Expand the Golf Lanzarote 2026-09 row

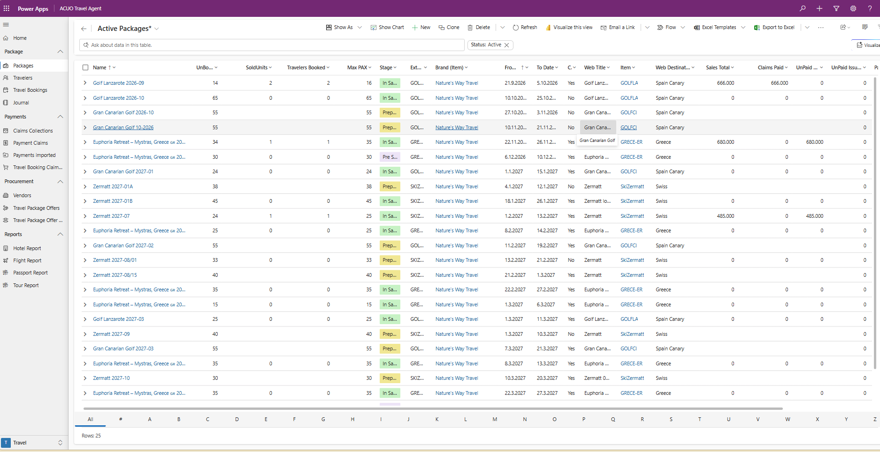point(85,83)
